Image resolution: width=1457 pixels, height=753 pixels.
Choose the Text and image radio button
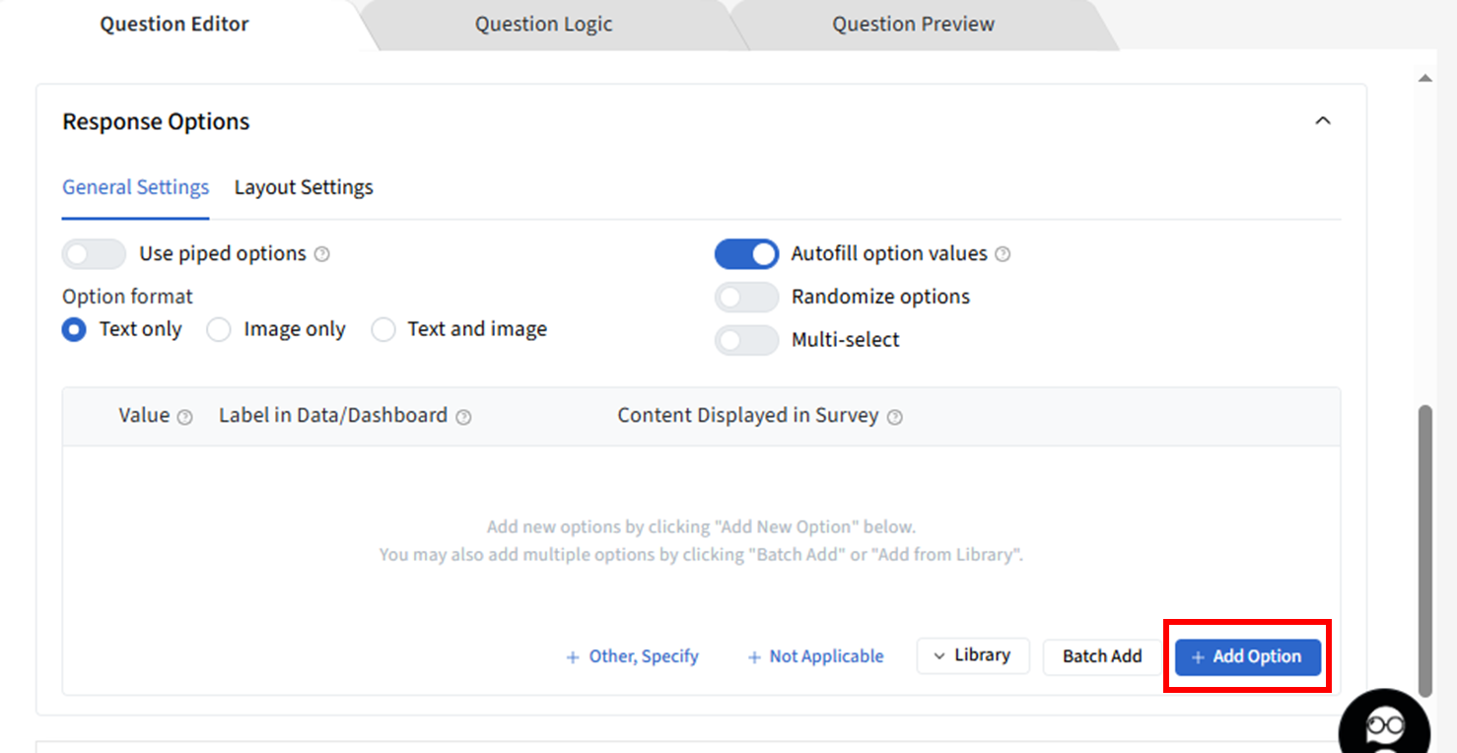pyautogui.click(x=382, y=330)
